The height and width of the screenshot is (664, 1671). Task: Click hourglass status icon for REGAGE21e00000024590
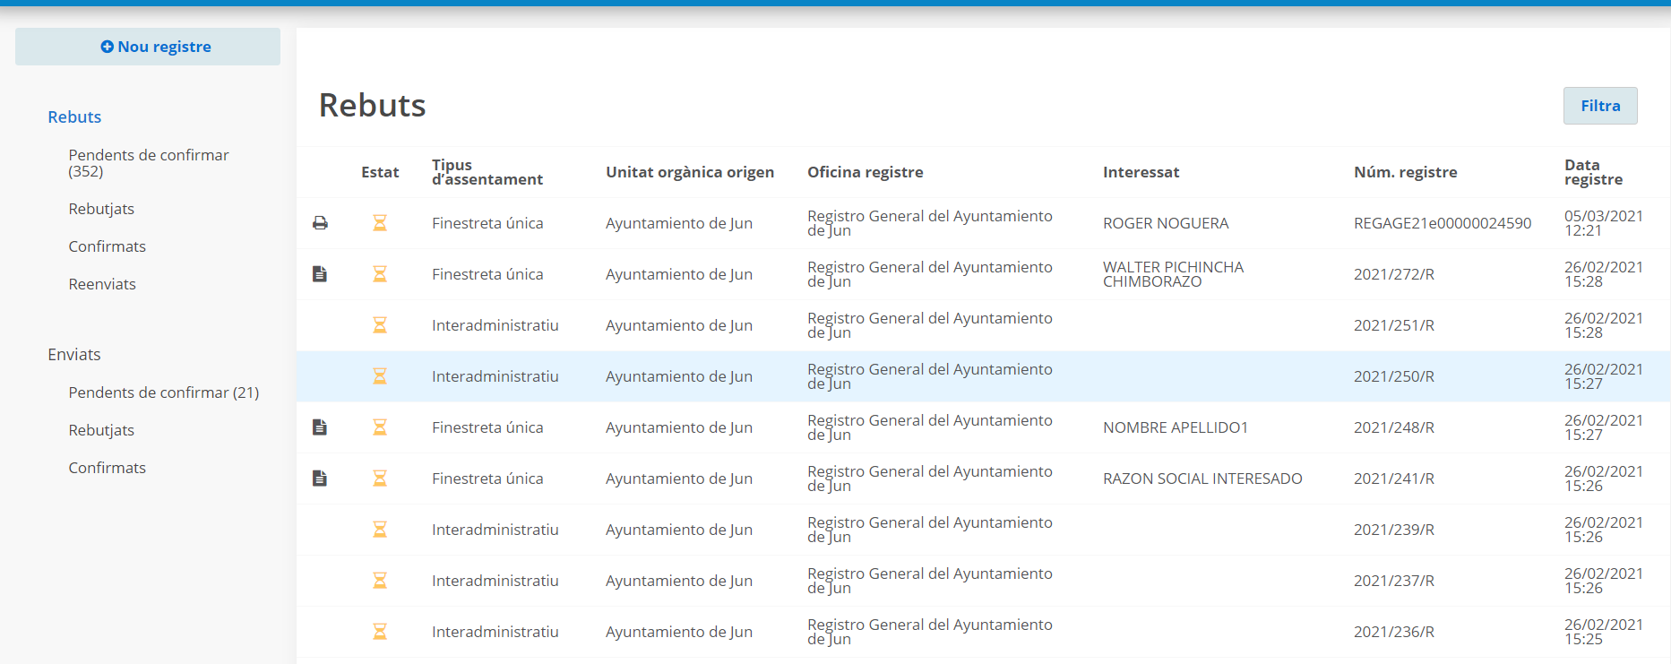tap(380, 223)
